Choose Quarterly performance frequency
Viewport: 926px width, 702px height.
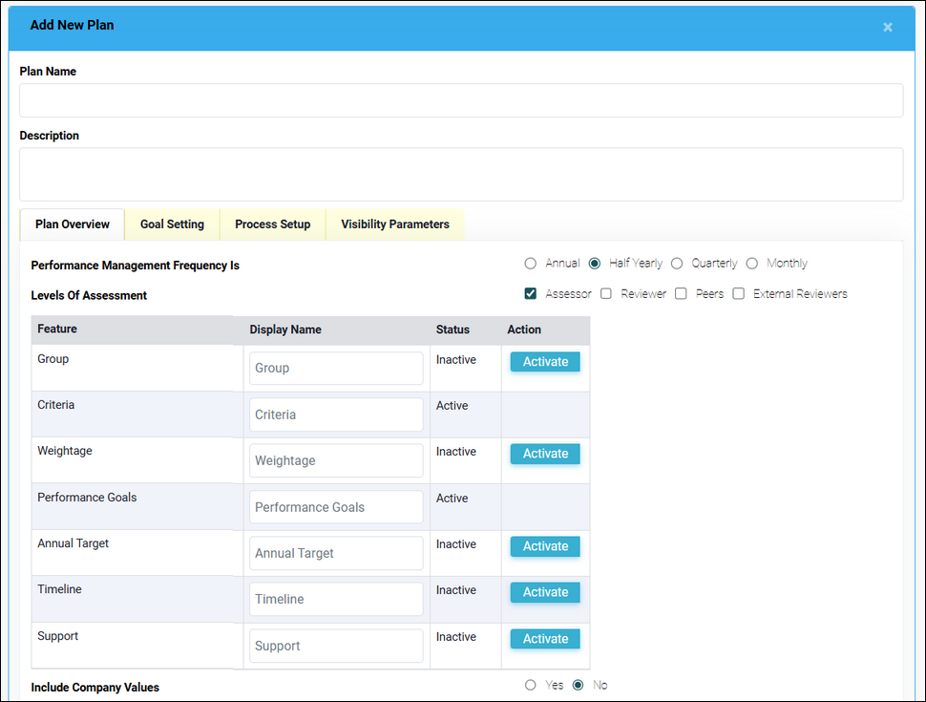coord(677,264)
